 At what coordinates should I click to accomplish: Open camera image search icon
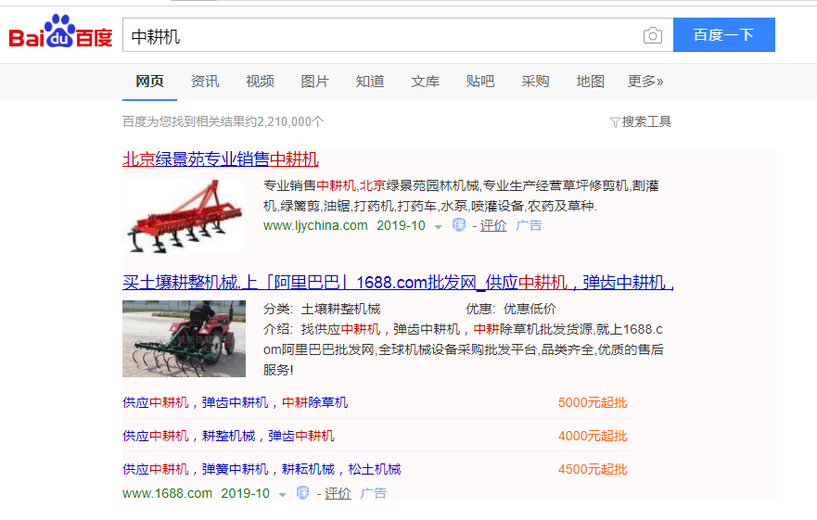point(653,36)
